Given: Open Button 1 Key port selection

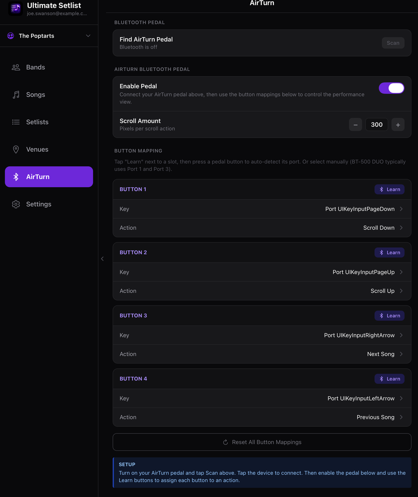Looking at the screenshot, I should [x=262, y=209].
